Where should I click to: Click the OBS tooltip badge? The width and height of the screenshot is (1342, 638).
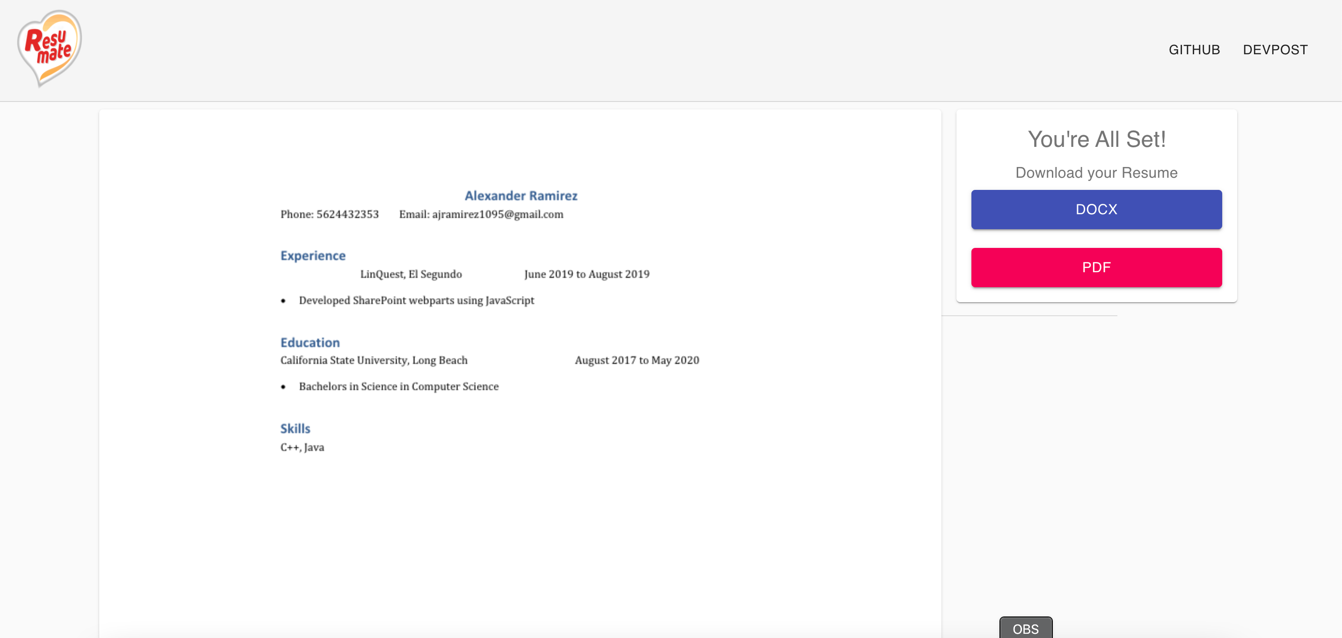coord(1025,628)
